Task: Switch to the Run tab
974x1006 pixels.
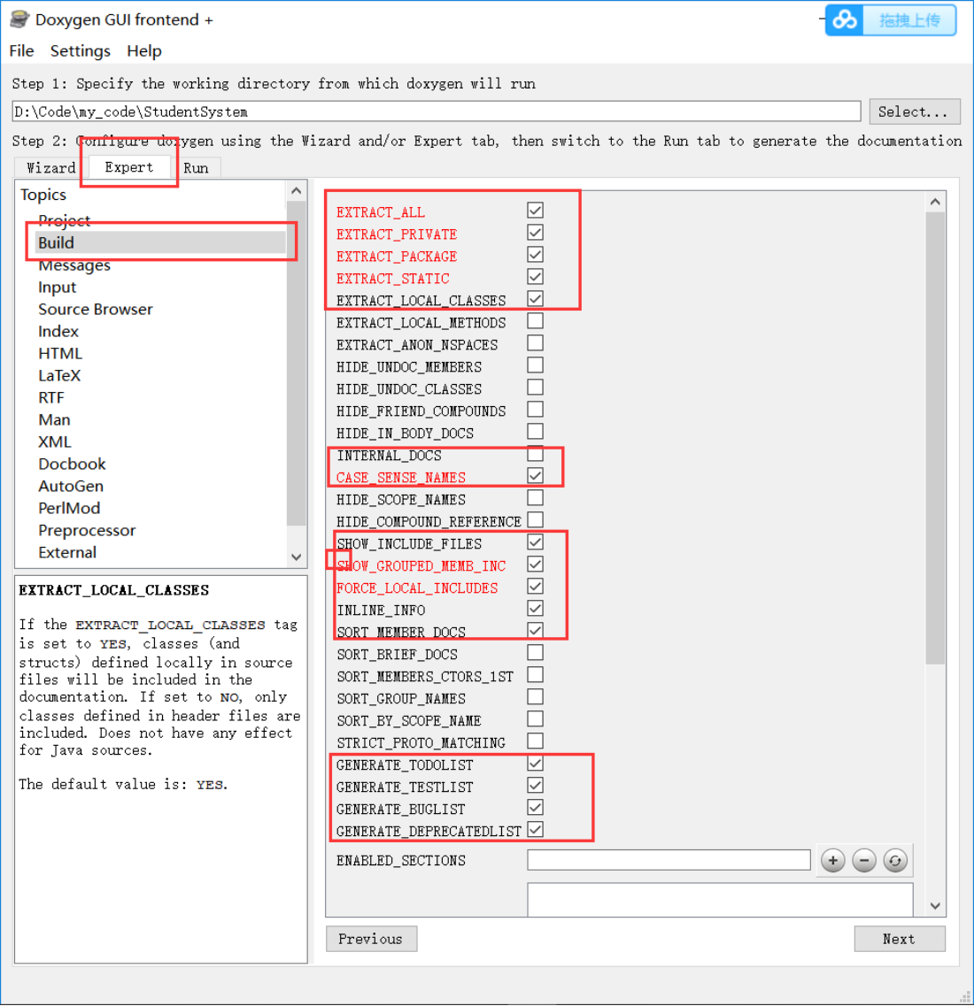Action: pos(196,167)
